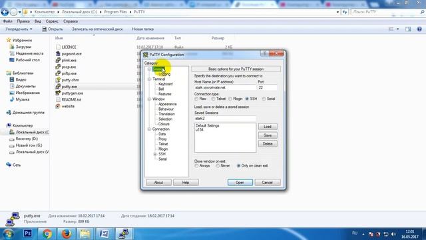Select the pageant.exe file icon
Image resolution: width=426 pixels, height=240 pixels.
58,53
